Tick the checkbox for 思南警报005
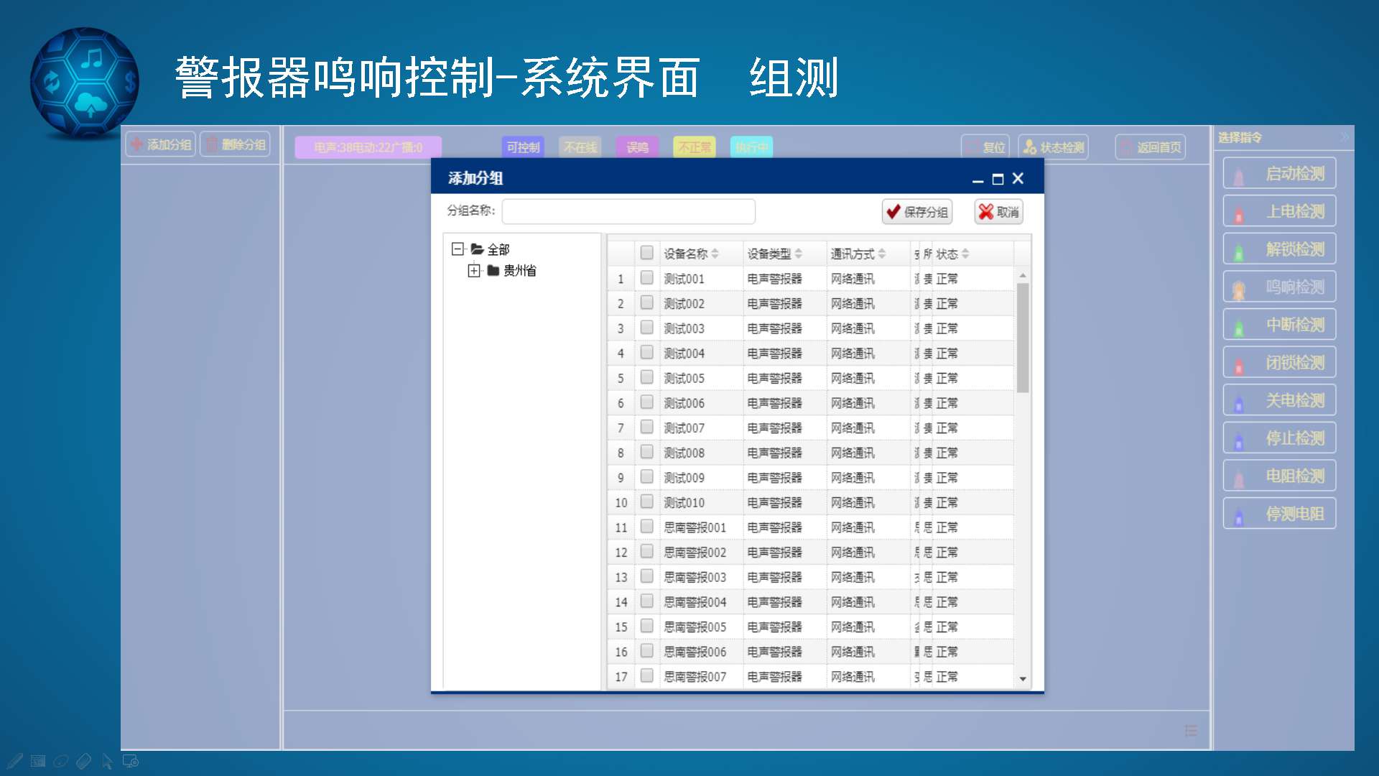The width and height of the screenshot is (1379, 776). coord(646,627)
